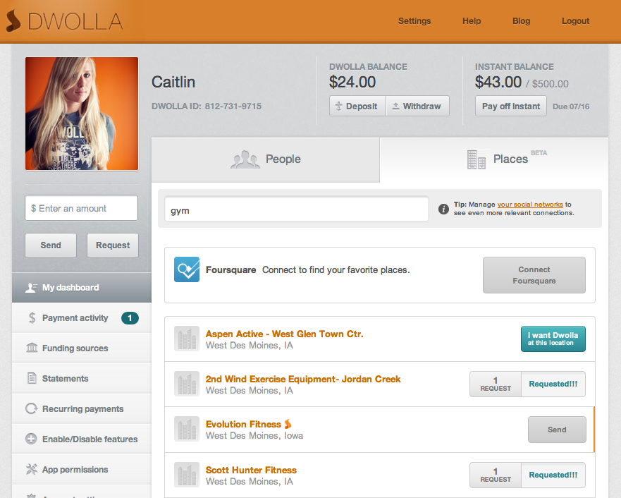This screenshot has width=621, height=498.
Task: Click Pay off Instant button
Action: (511, 106)
